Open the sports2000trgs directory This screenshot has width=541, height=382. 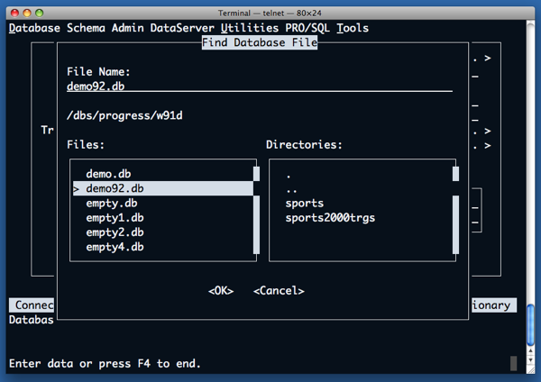point(330,217)
